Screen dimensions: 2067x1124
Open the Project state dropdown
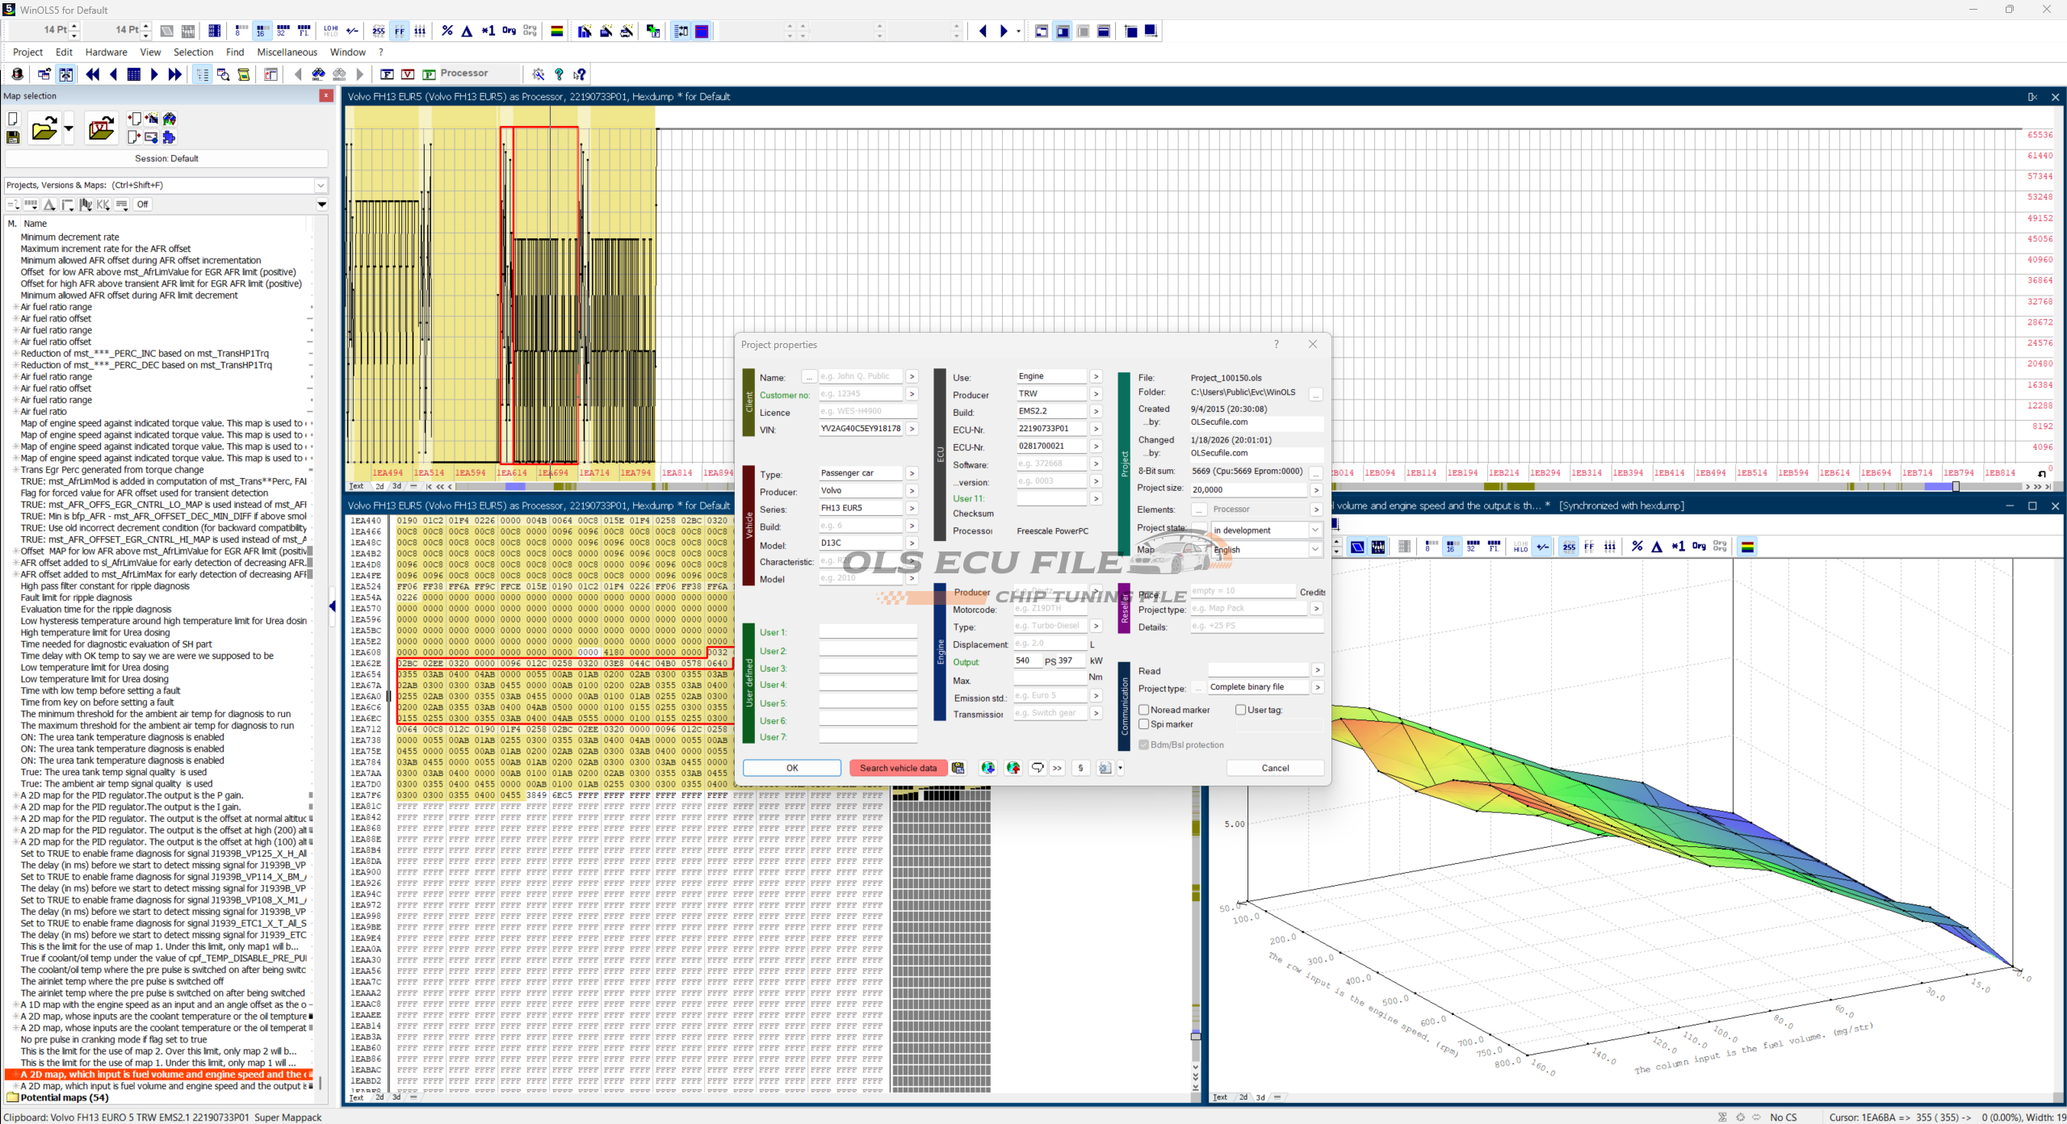[1314, 530]
